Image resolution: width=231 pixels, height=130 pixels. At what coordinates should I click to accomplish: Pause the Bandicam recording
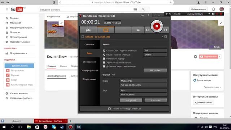[166, 30]
